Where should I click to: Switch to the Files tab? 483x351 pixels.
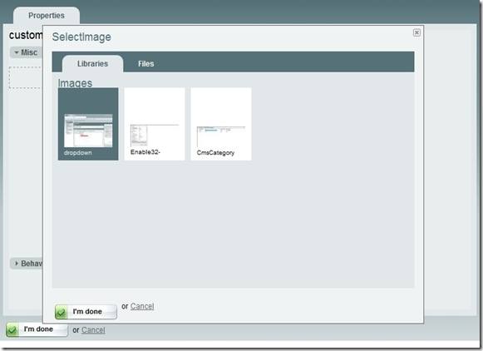coord(146,64)
